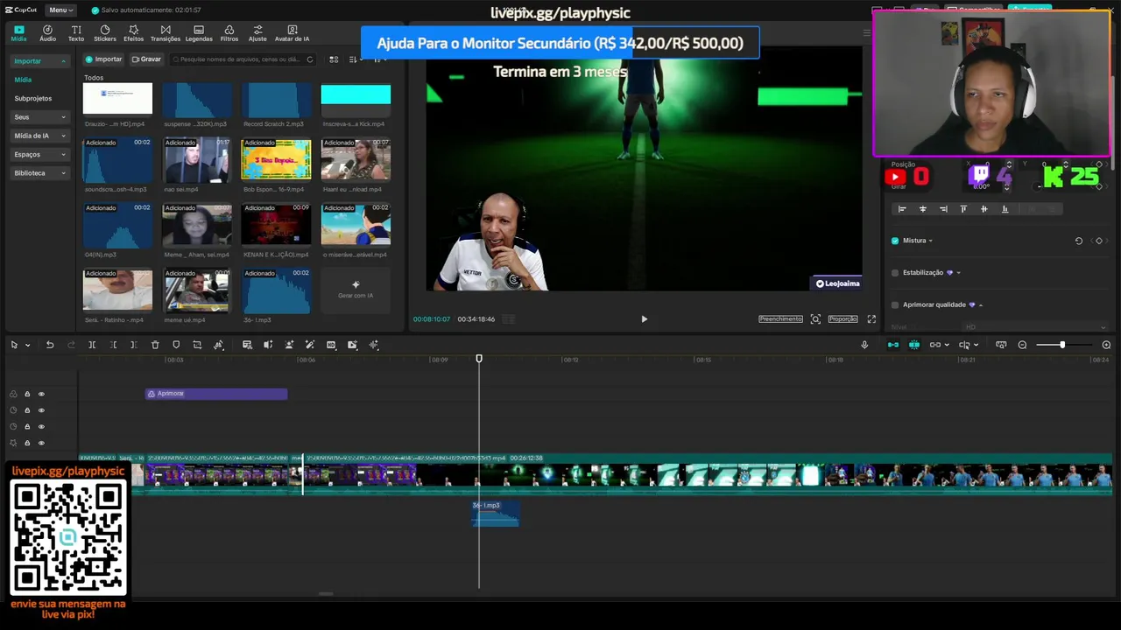Reset Mistura with the circular arrow icon
This screenshot has height=630, width=1121.
[x=1079, y=241]
